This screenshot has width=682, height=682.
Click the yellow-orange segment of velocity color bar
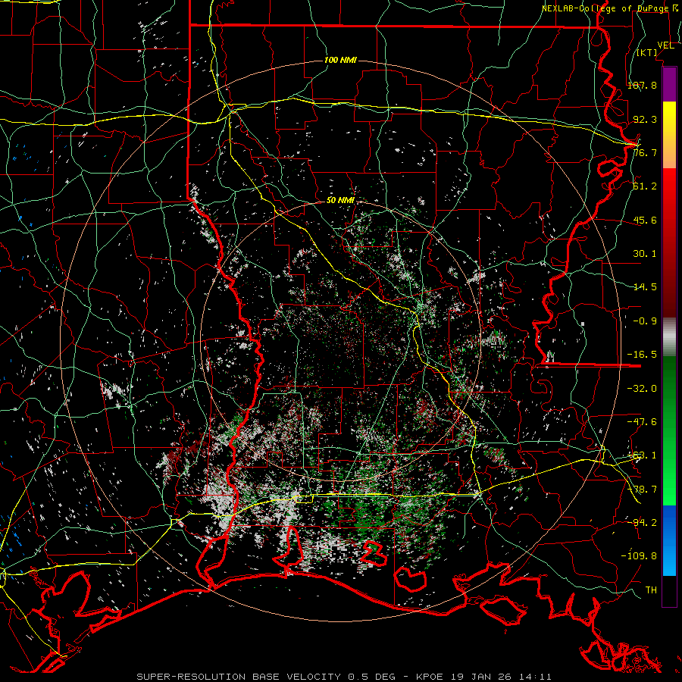pyautogui.click(x=669, y=136)
